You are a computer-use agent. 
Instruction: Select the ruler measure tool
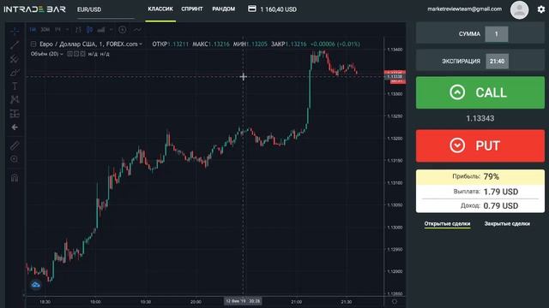15,145
